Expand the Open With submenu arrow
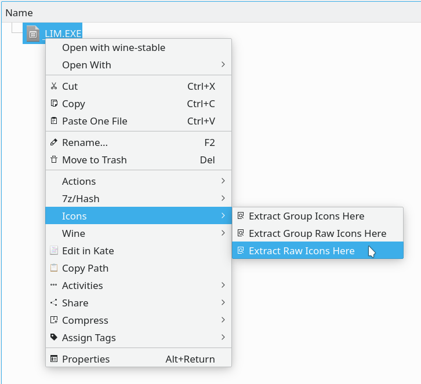This screenshot has width=421, height=384. coord(223,64)
